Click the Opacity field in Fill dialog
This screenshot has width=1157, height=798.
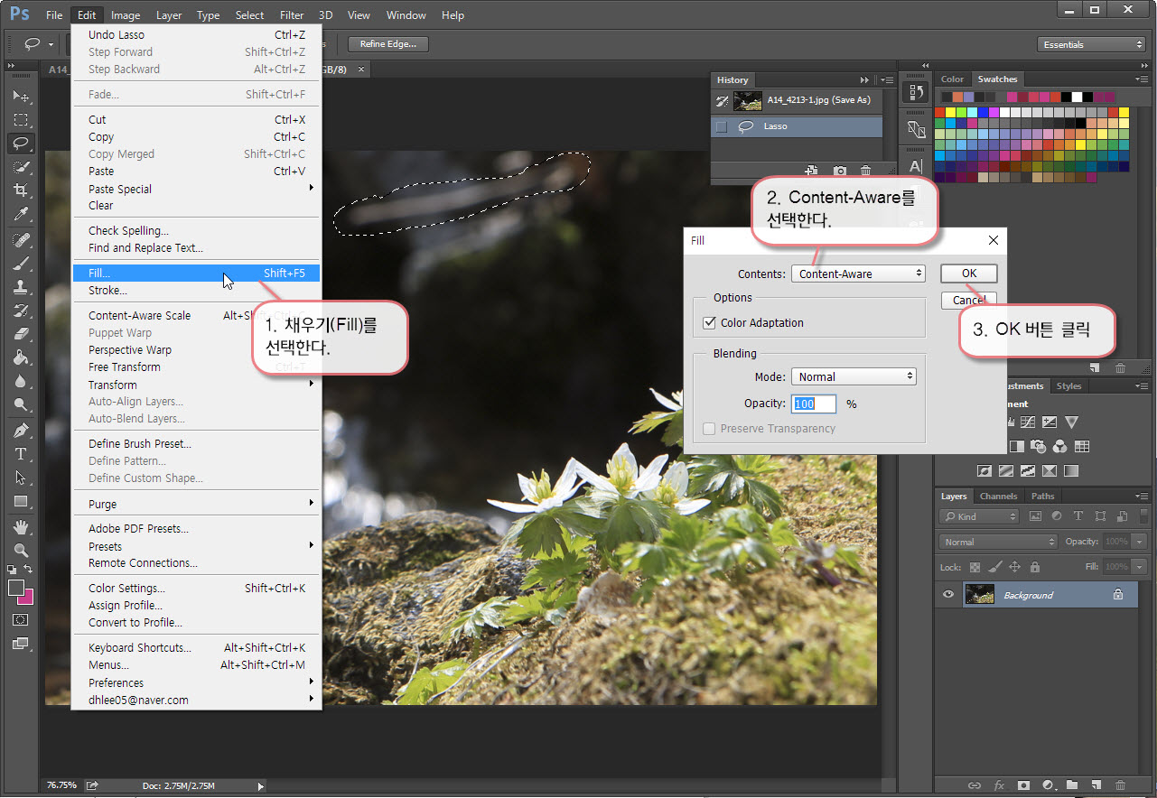pos(814,404)
